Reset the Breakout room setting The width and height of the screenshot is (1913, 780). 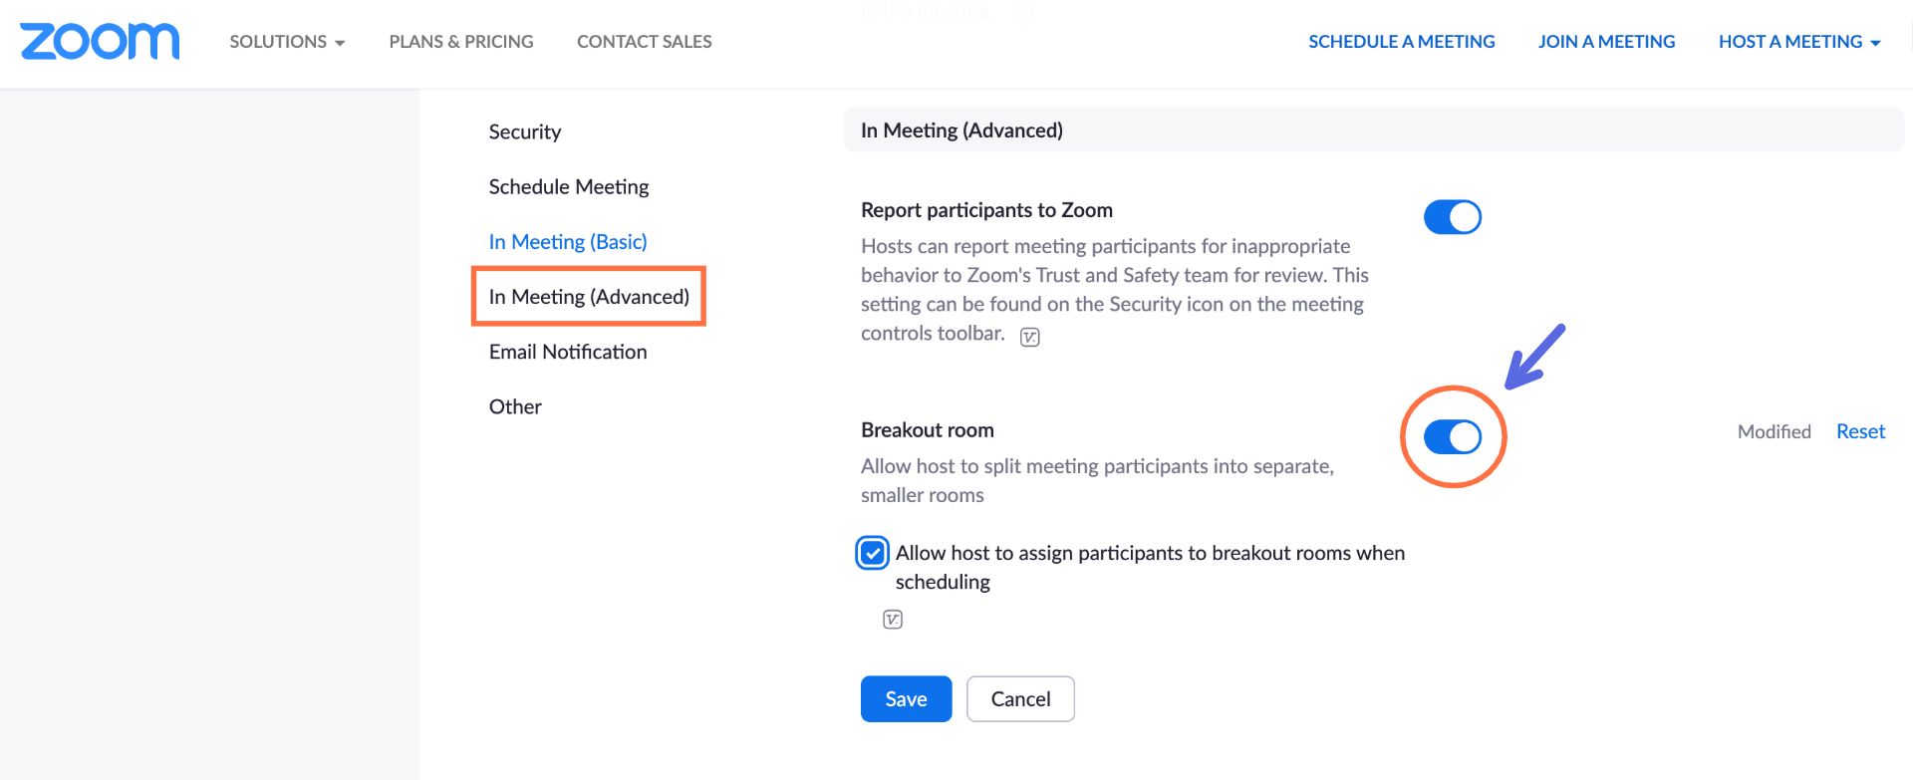1860,431
